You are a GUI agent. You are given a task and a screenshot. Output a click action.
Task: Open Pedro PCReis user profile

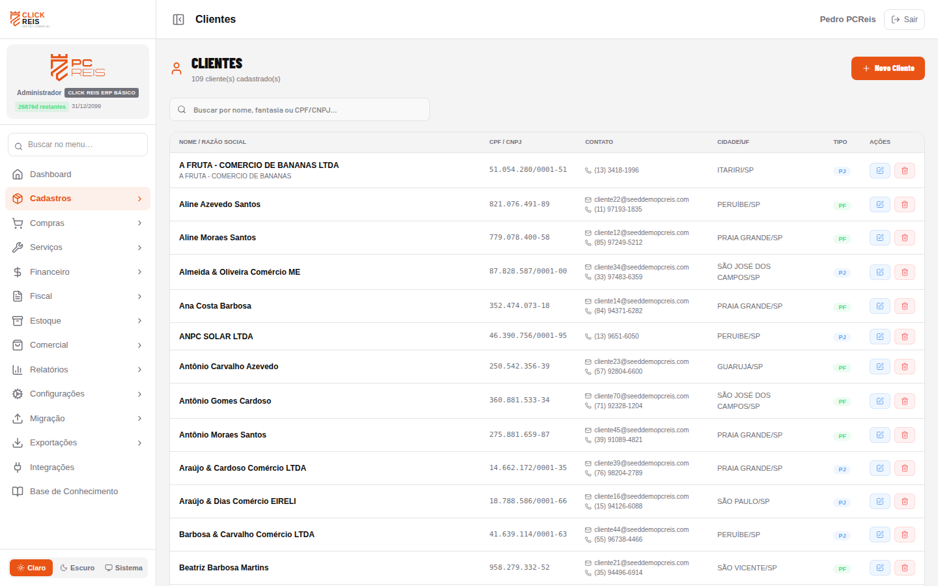847,20
